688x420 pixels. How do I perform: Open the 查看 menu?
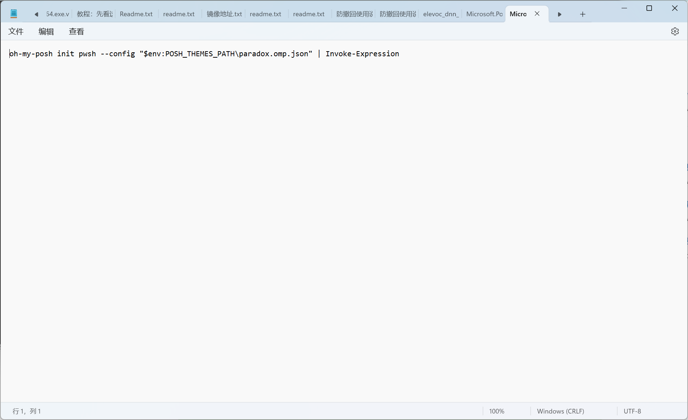click(76, 31)
